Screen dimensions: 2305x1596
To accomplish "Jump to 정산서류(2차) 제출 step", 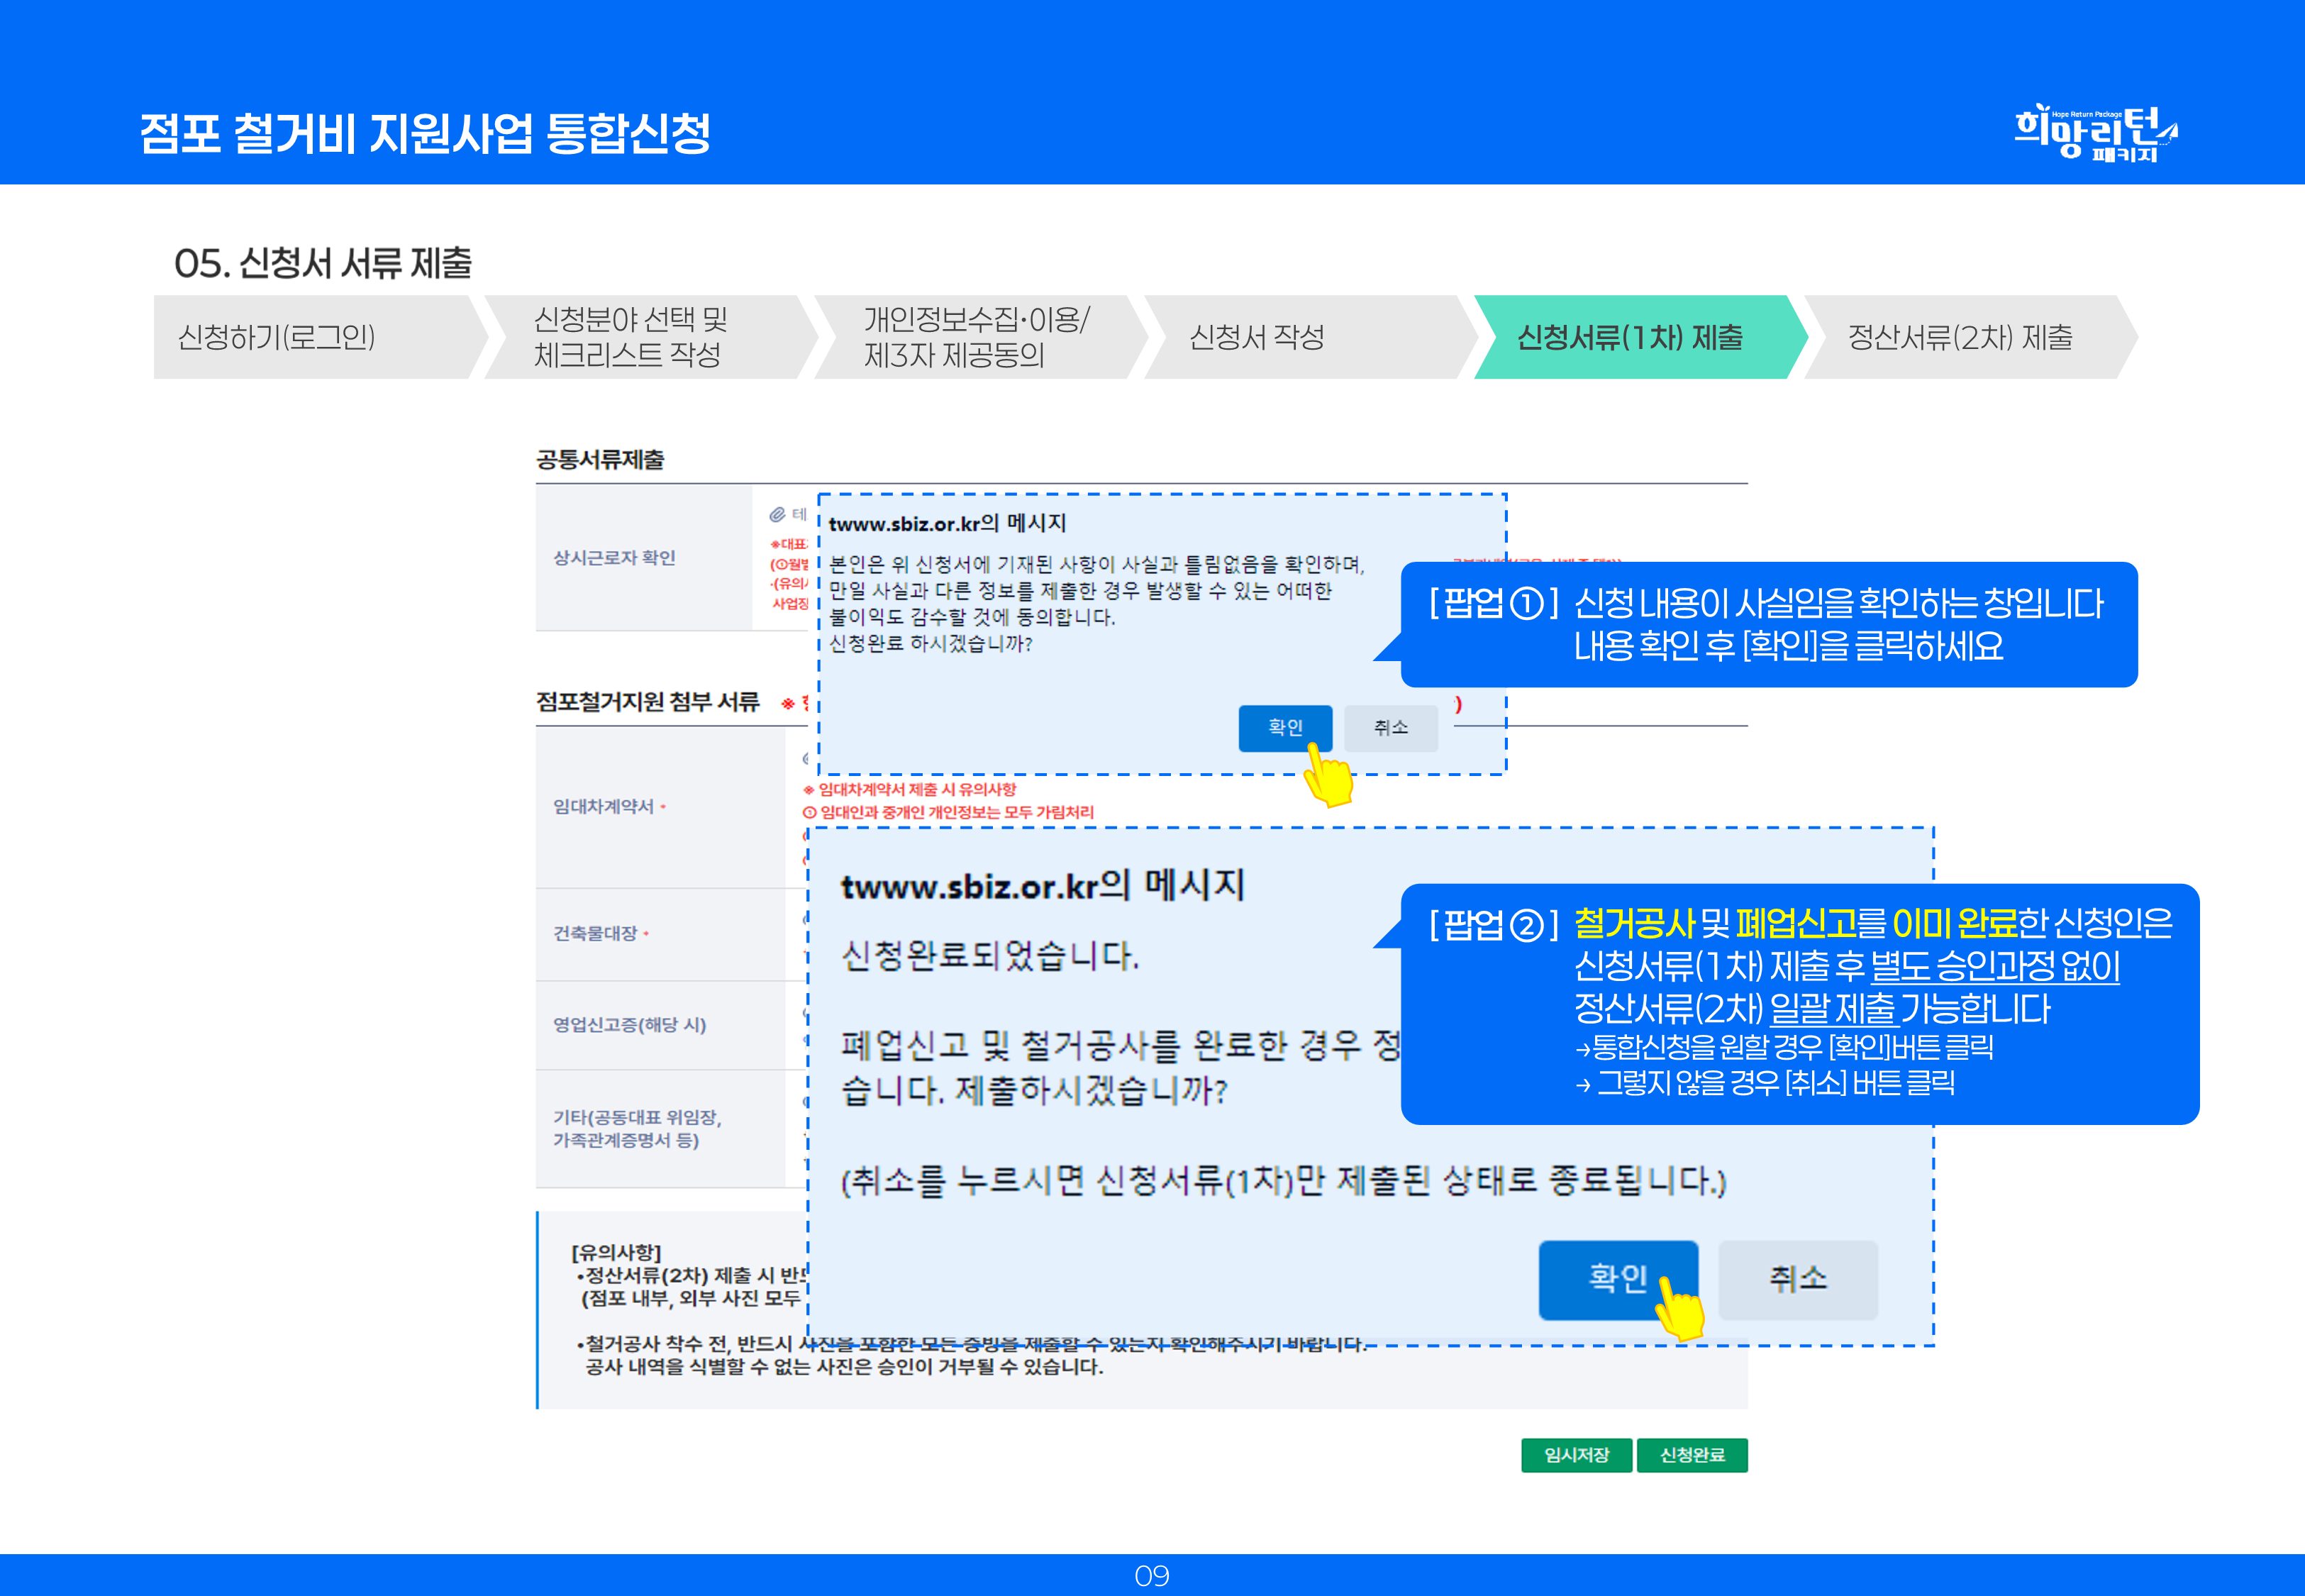I will tap(1959, 337).
